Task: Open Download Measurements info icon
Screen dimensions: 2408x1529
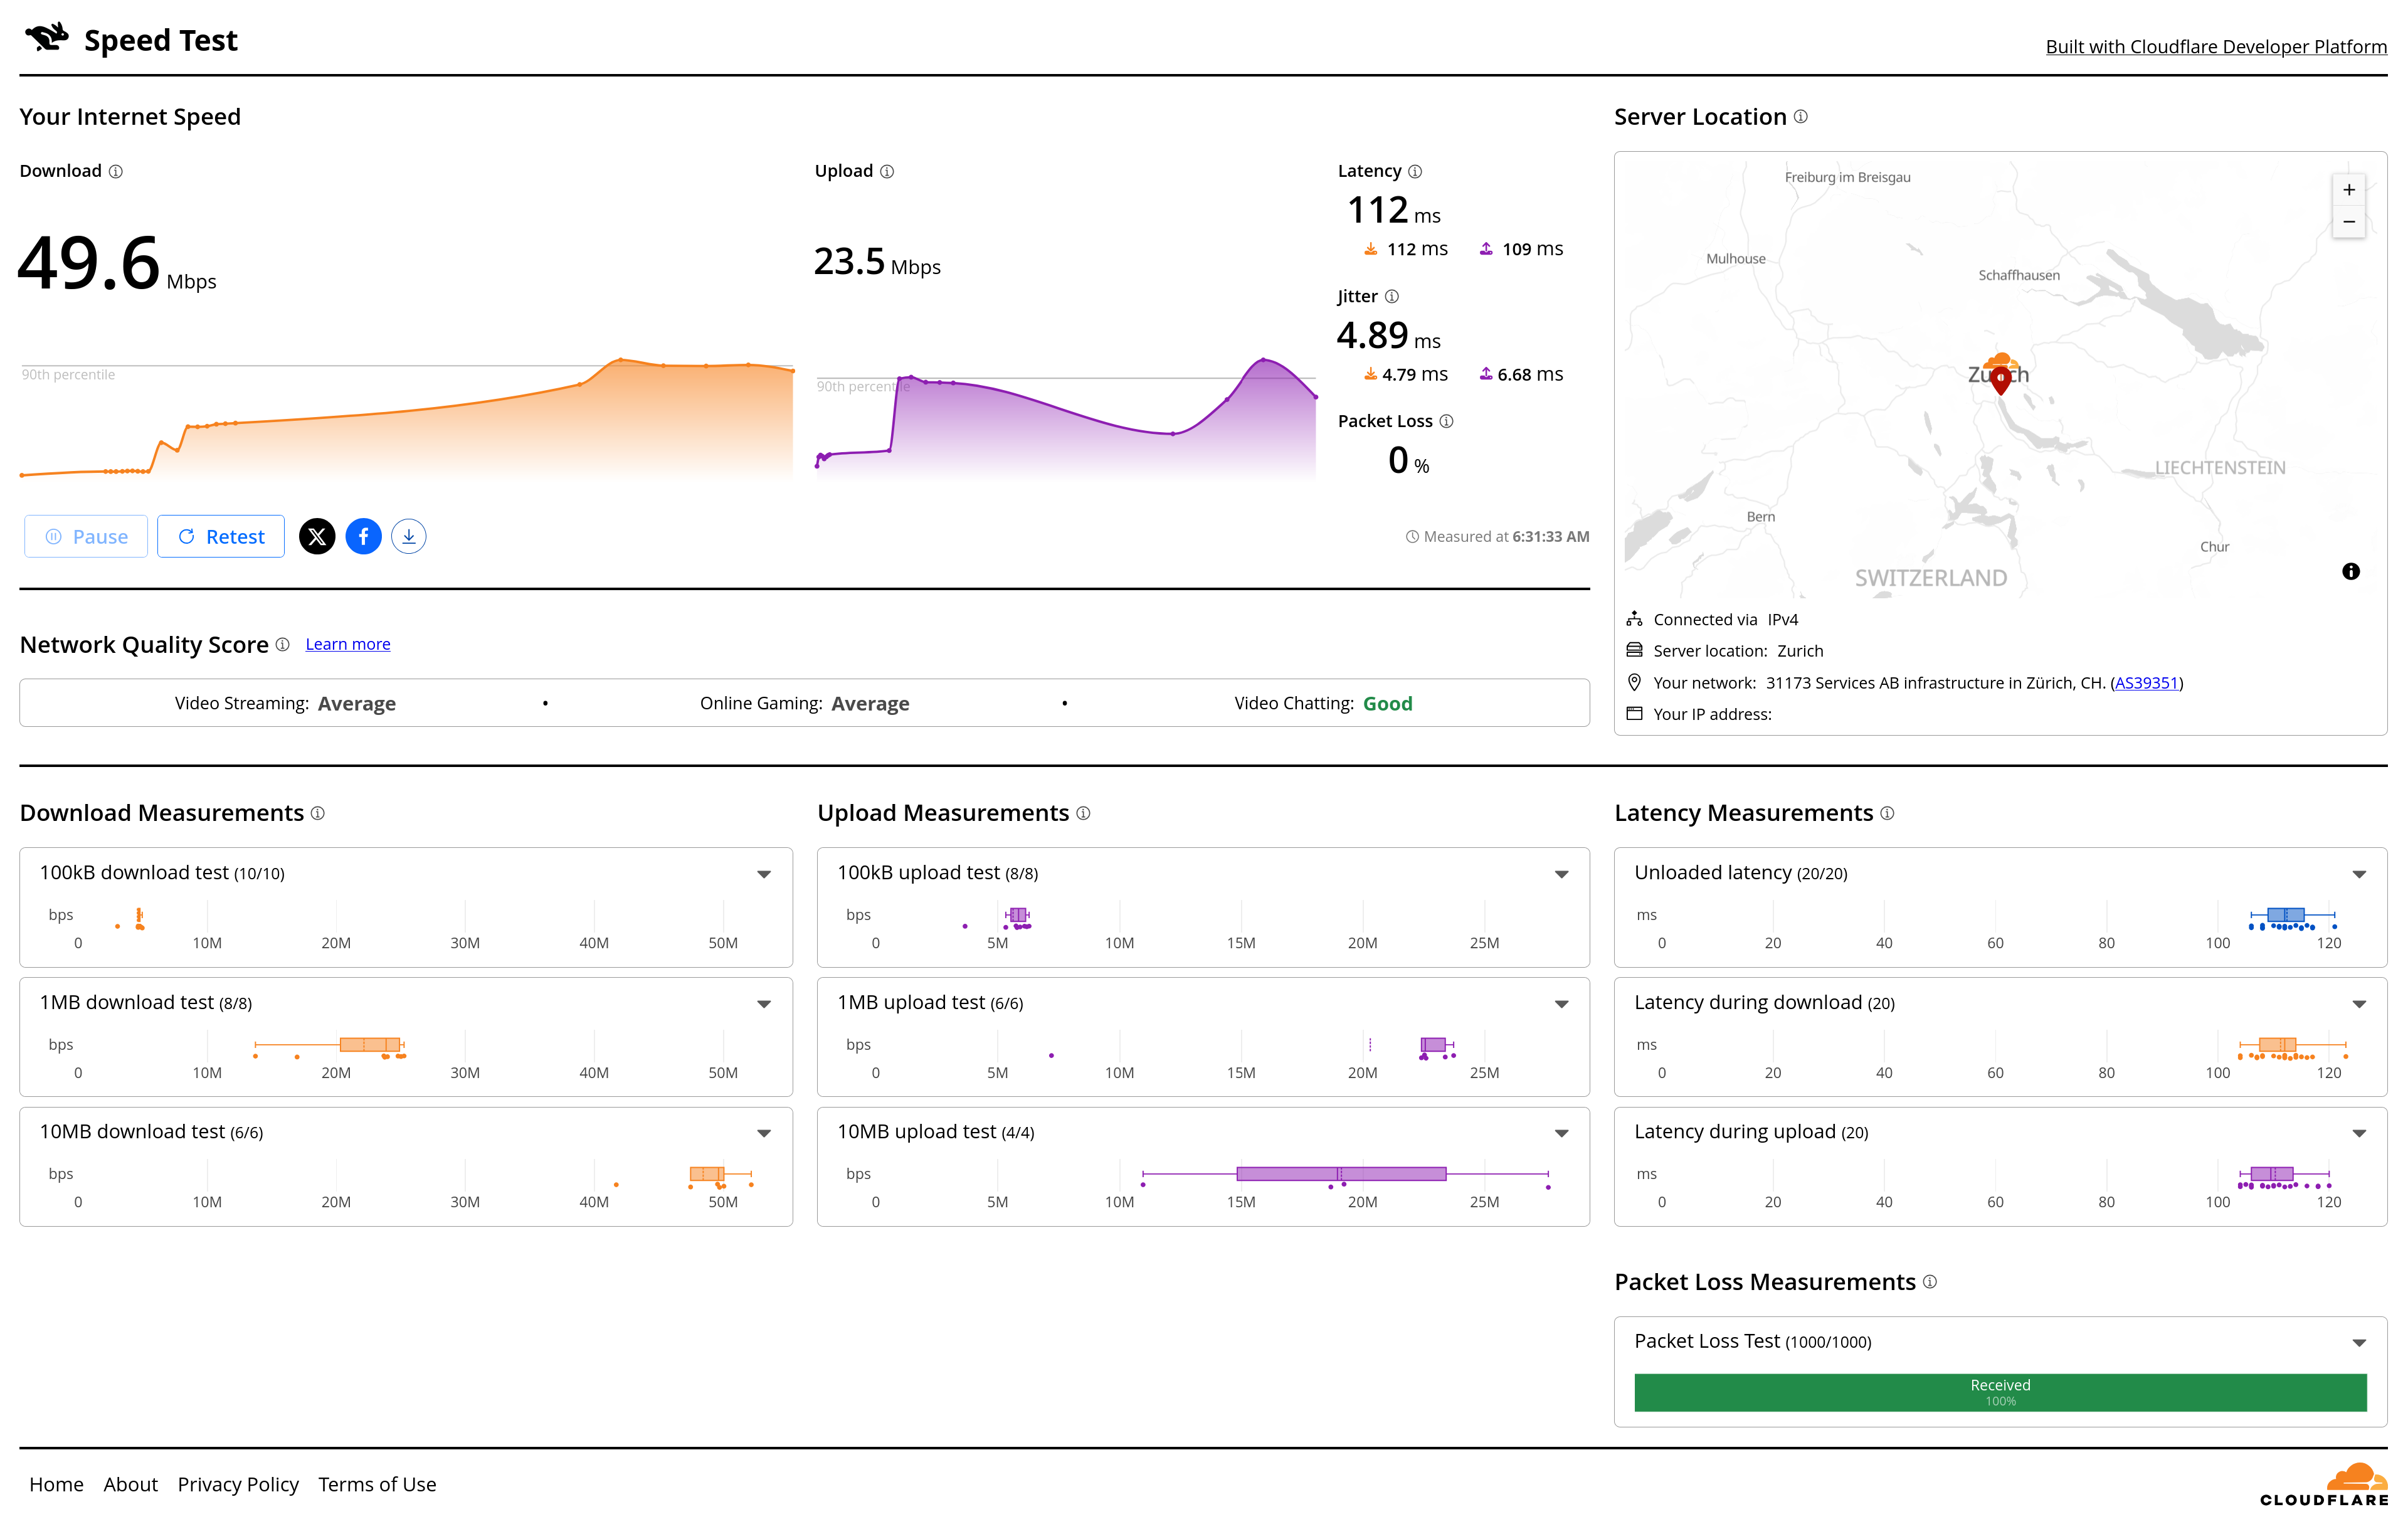Action: tap(318, 813)
